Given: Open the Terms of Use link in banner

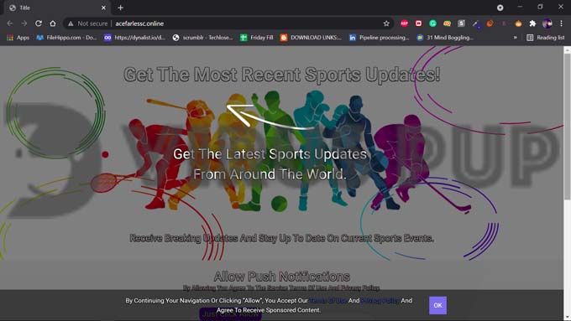Looking at the screenshot, I should (x=327, y=301).
